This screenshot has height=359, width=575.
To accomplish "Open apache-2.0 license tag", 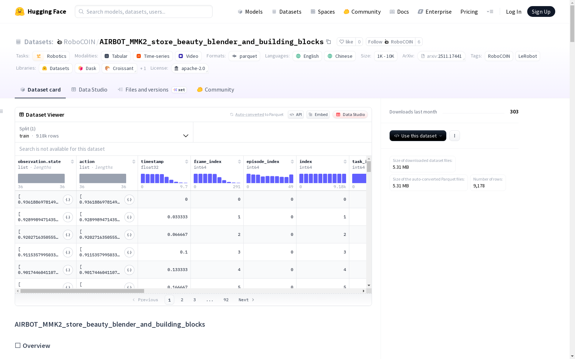I will click(190, 68).
